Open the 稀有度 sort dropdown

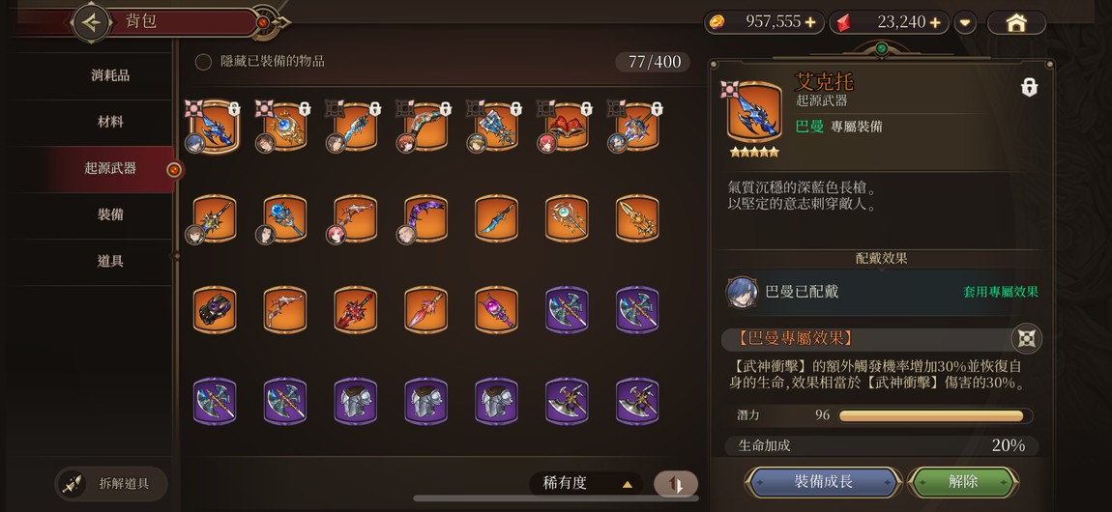[x=586, y=484]
